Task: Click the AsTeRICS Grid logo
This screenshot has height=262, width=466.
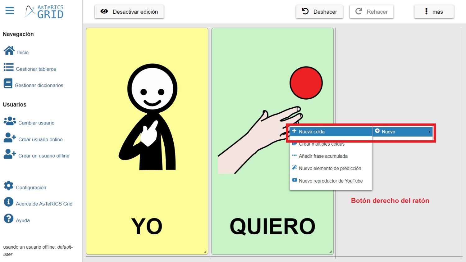Action: point(44,11)
